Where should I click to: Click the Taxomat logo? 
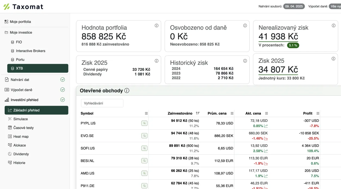point(23,7)
